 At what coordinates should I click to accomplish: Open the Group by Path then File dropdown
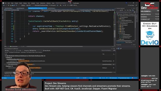35,51
